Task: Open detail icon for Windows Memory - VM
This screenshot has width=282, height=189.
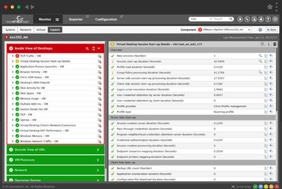Action: tap(99, 136)
